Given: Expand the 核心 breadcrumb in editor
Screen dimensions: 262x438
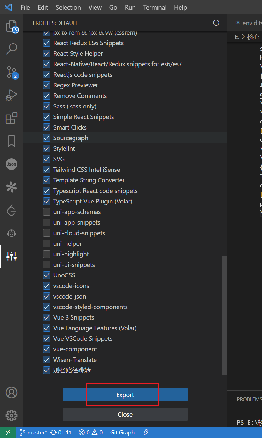Looking at the screenshot, I should coord(253,36).
